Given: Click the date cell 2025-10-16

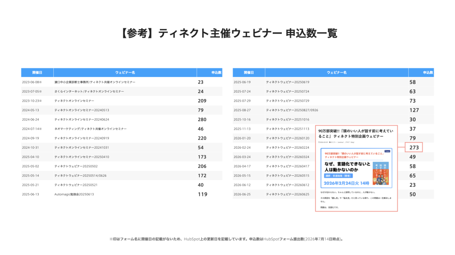Looking at the screenshot, I should tap(242, 120).
